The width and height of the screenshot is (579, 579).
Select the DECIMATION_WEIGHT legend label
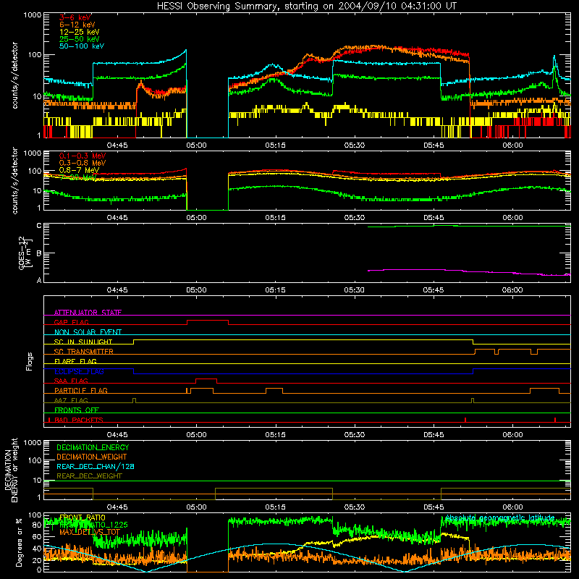point(92,457)
